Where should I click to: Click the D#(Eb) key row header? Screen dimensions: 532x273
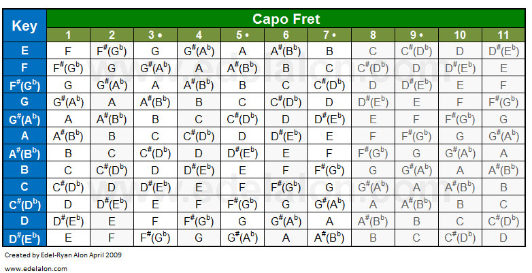click(24, 238)
